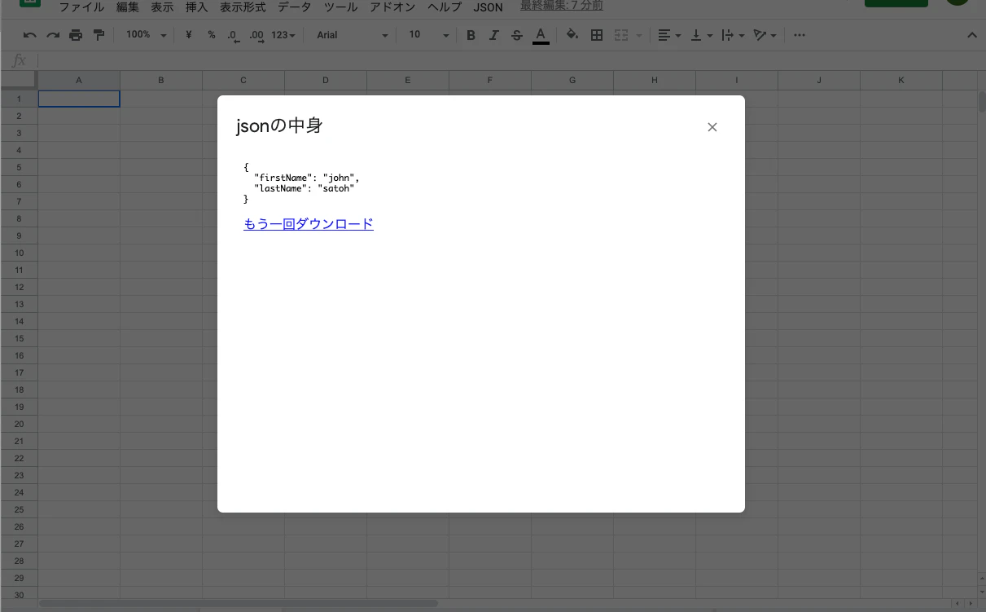Screen dimensions: 986x612
Task: Click the horizontal scrollbar
Action: coord(239,604)
